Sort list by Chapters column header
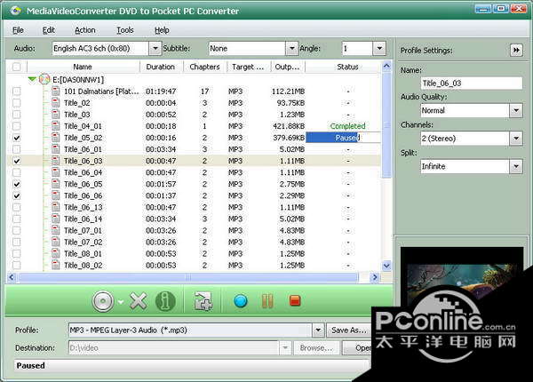 tap(204, 67)
